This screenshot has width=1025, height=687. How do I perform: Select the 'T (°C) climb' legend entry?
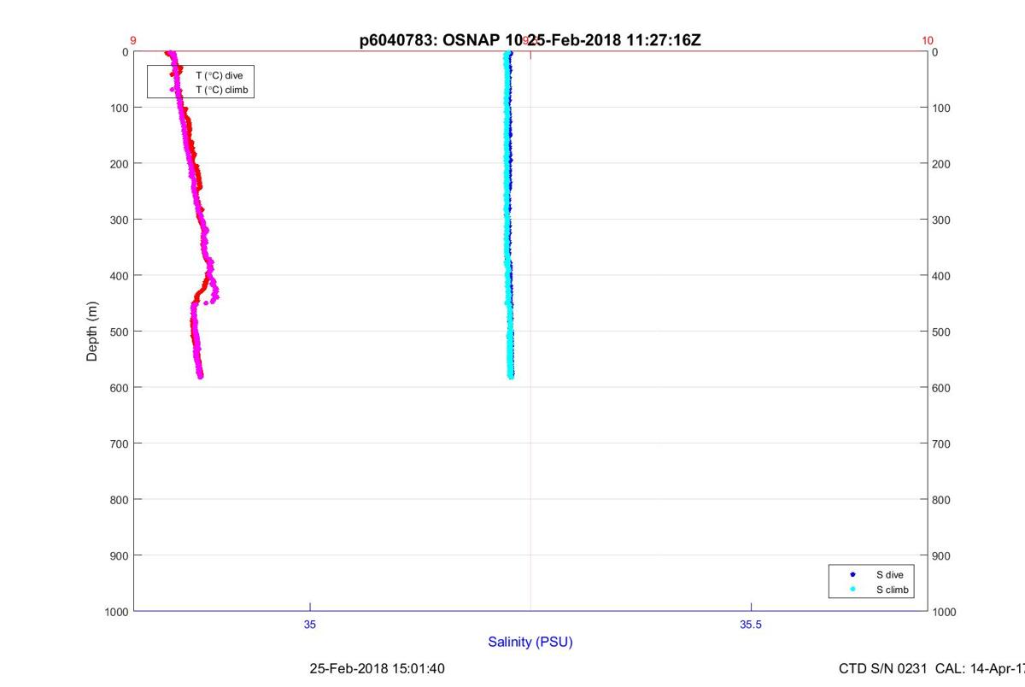point(221,90)
